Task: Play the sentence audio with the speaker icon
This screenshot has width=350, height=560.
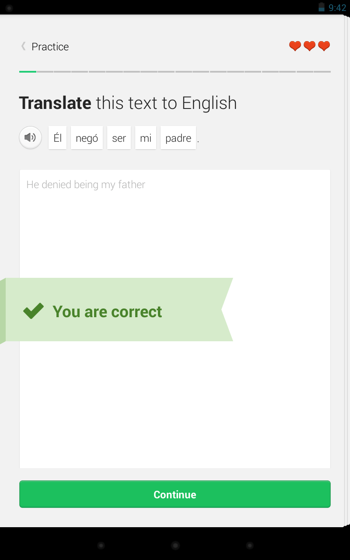Action: pos(30,137)
